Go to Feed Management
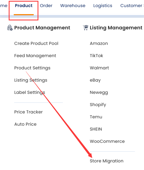Image resolution: width=144 pixels, height=170 pixels. tap(35, 56)
